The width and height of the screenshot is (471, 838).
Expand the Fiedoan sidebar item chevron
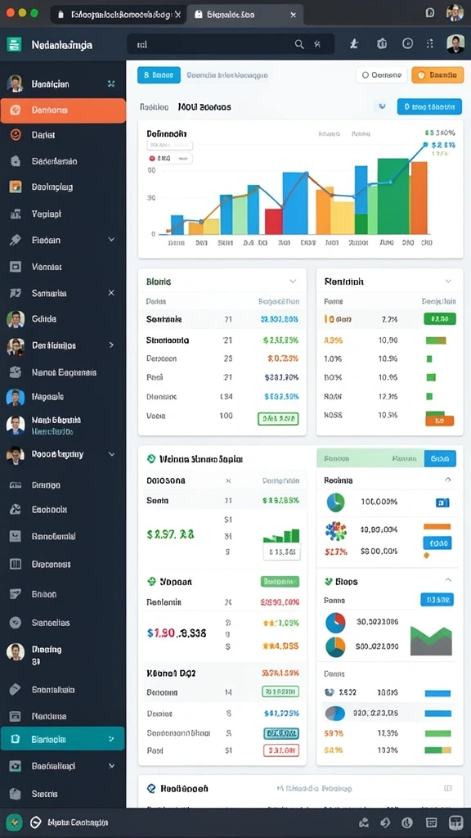tap(111, 240)
